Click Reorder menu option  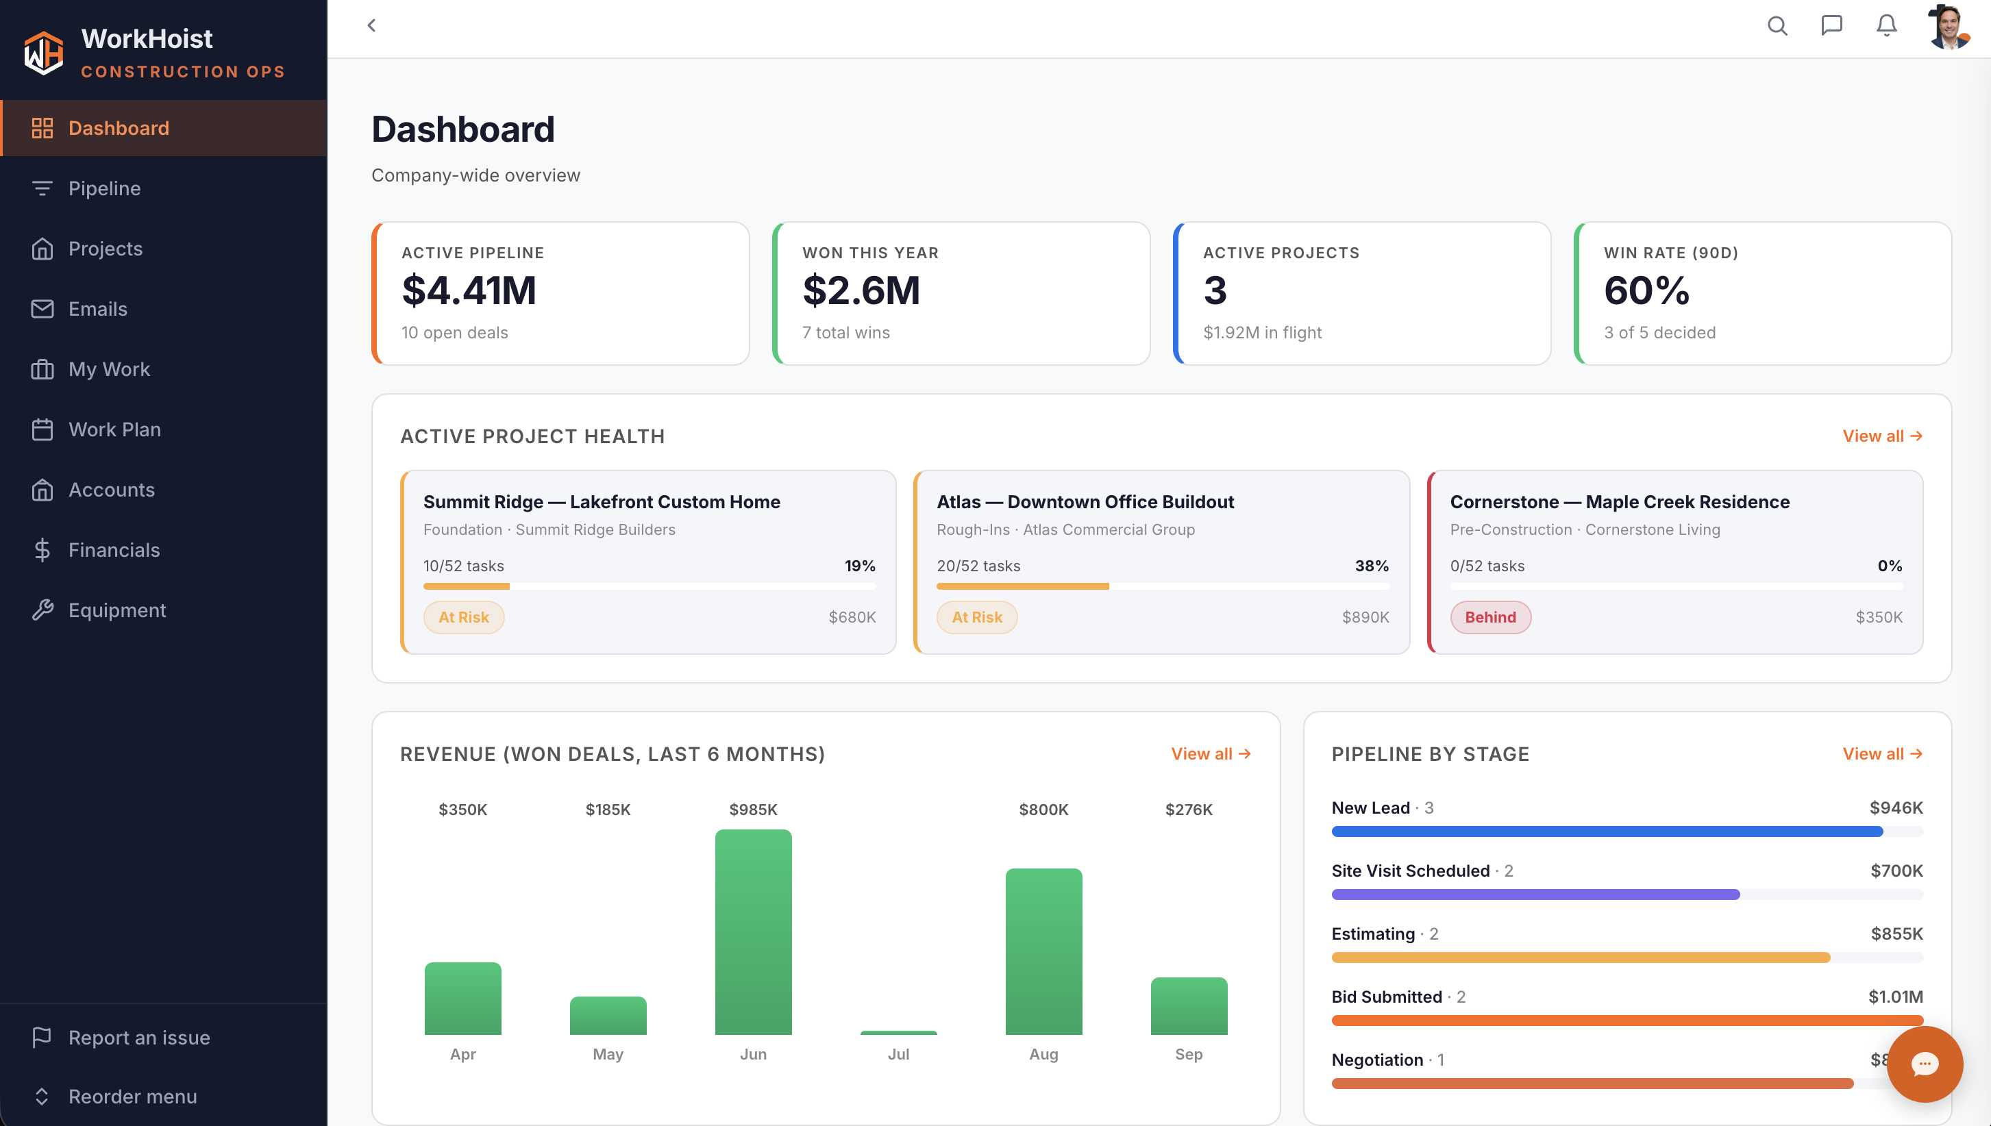pyautogui.click(x=164, y=1096)
